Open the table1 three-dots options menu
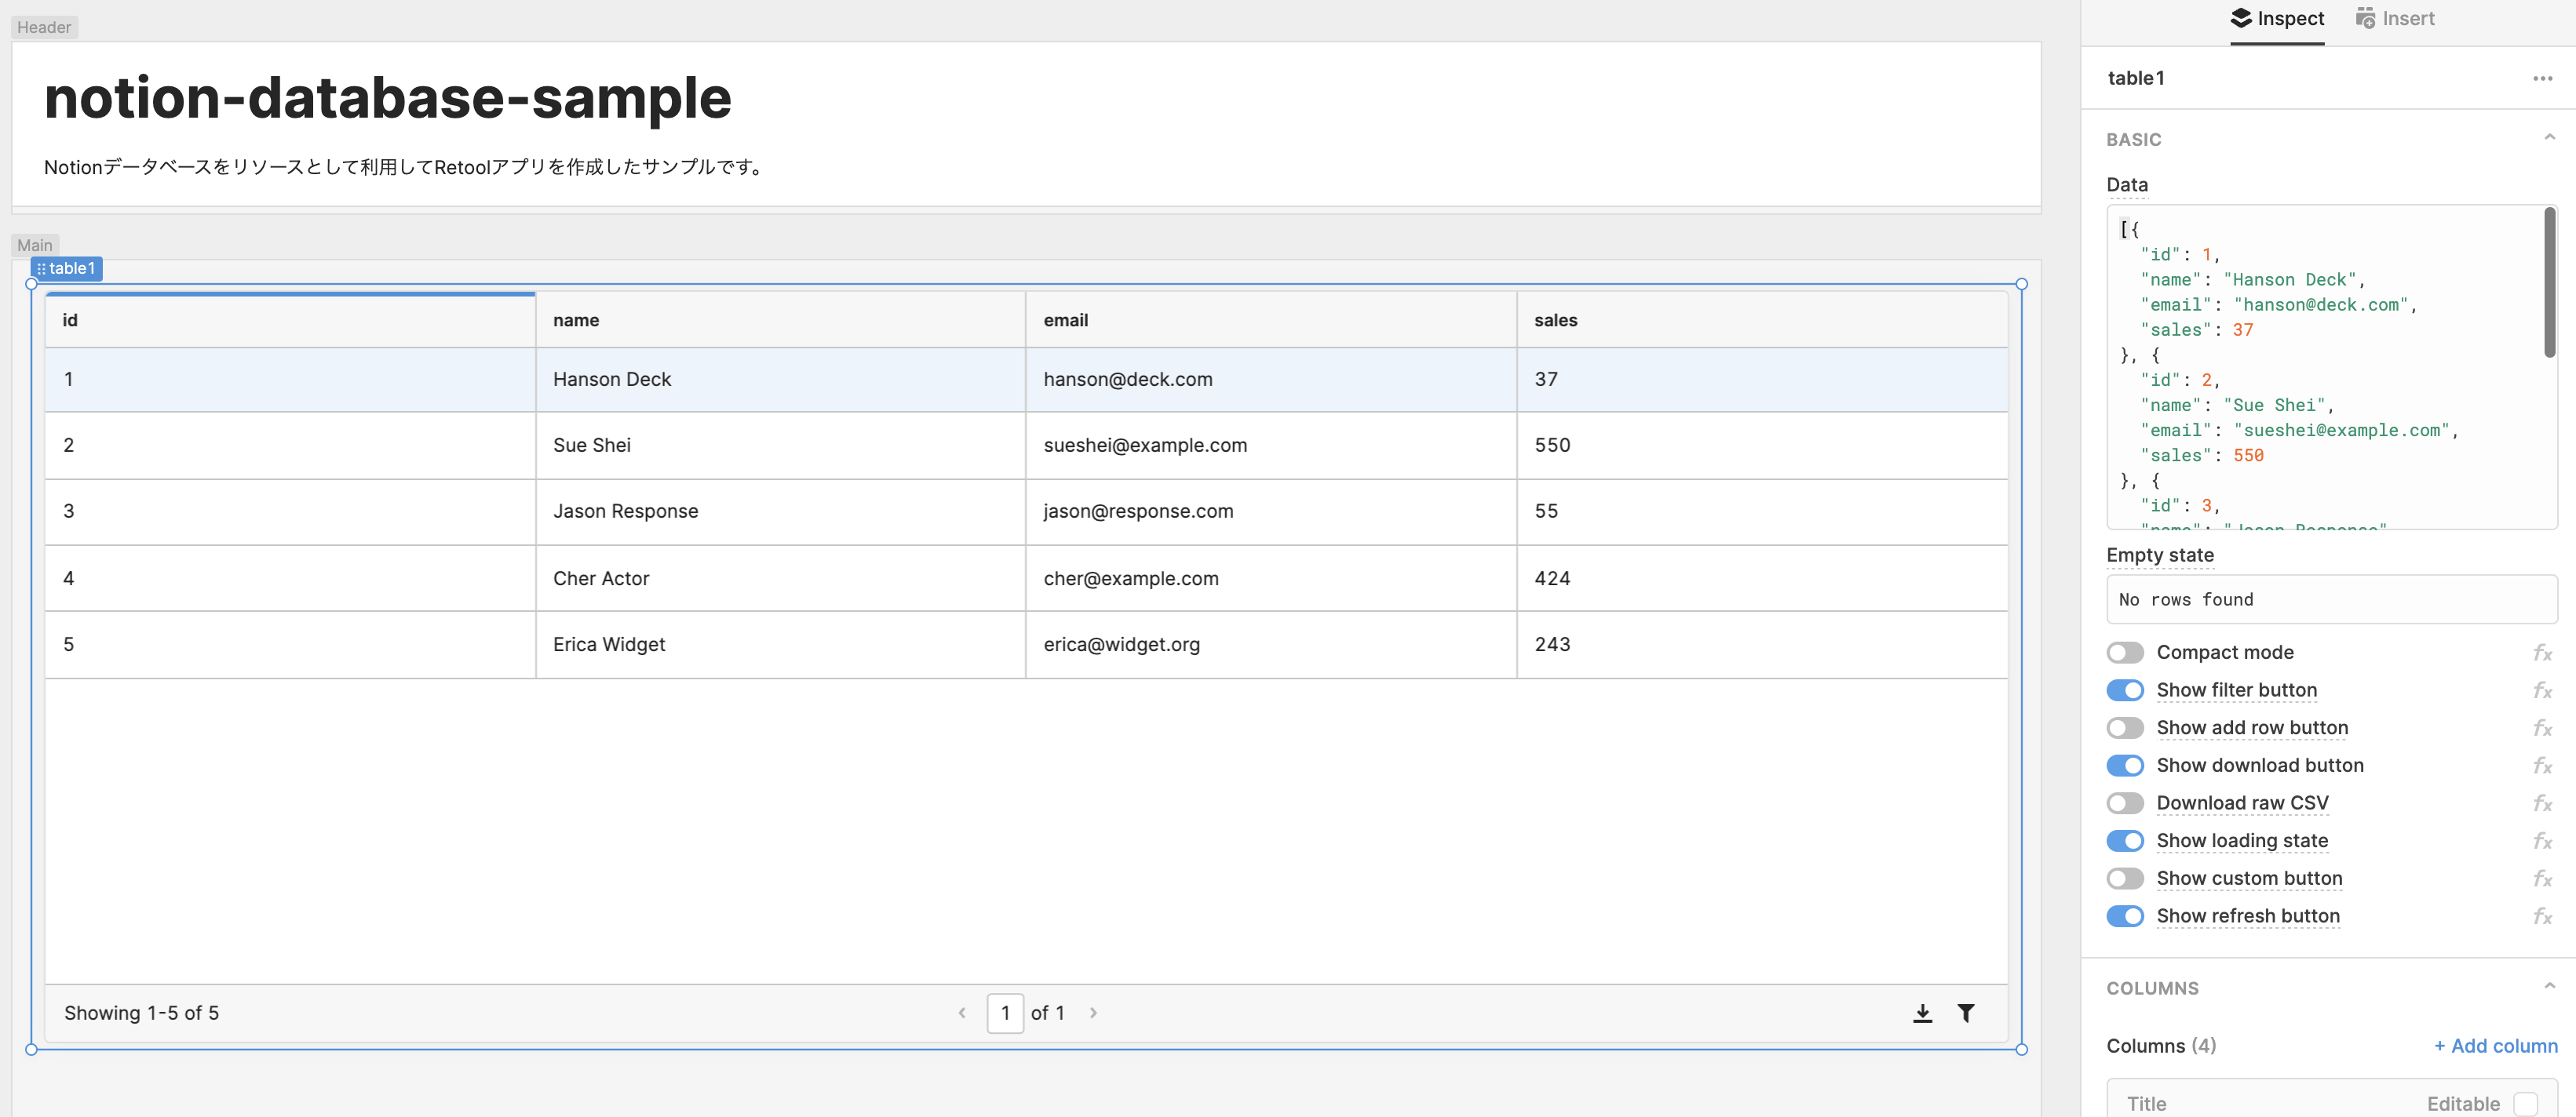Viewport: 2576px width, 1117px height. point(2542,78)
